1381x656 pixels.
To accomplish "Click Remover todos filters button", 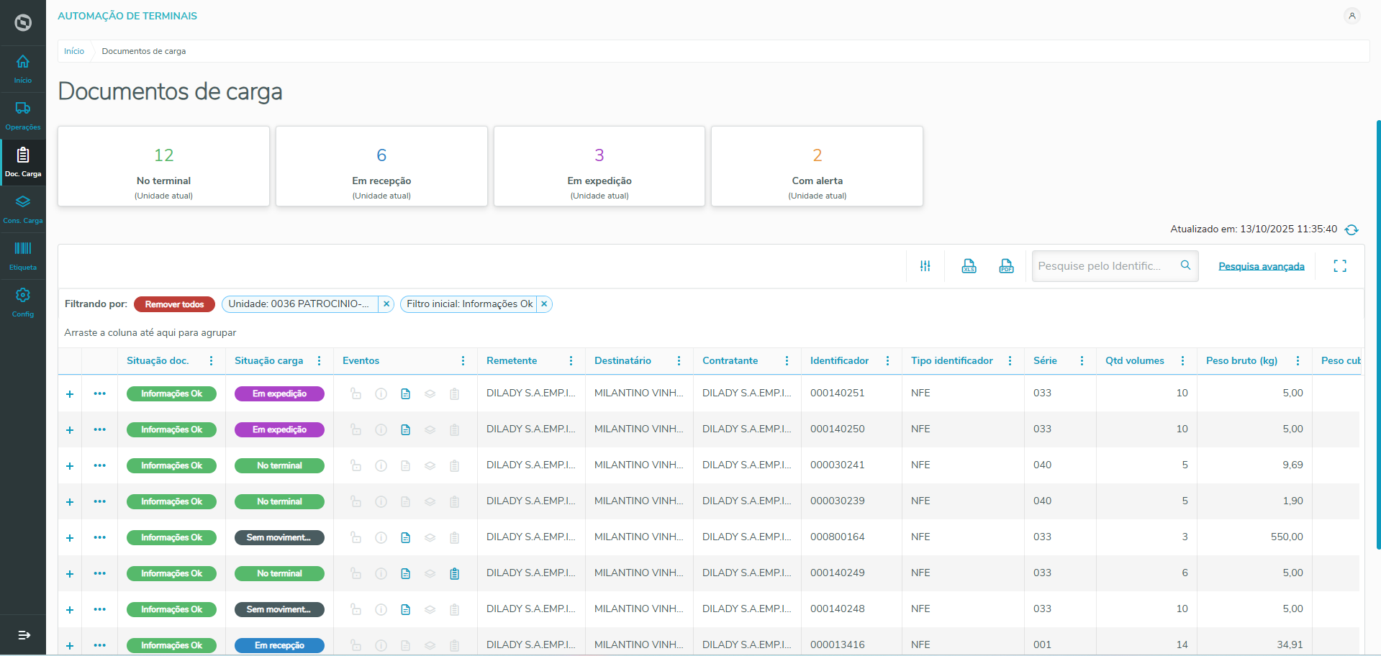I will tap(174, 304).
